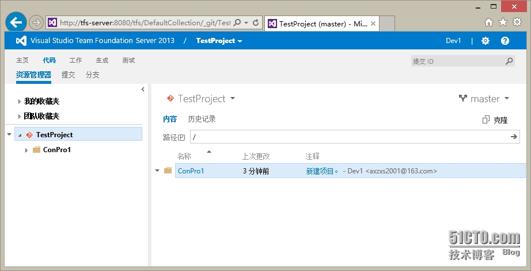The width and height of the screenshot is (531, 271).
Task: Switch to the 分支 tab
Action: pyautogui.click(x=93, y=75)
